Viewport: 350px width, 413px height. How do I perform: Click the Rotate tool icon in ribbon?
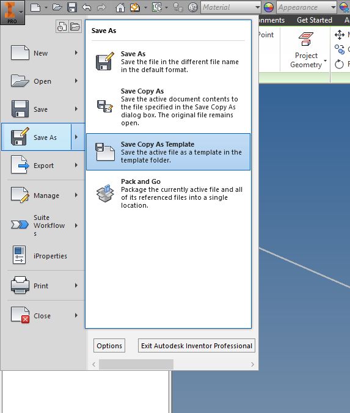[340, 64]
